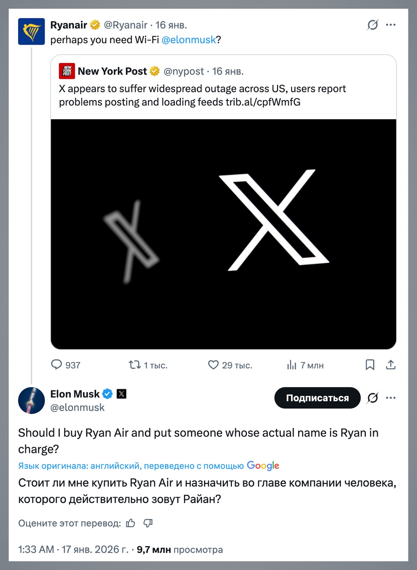Viewport: 417px width, 570px height.
Task: Click the New York Post avatar icon
Action: pyautogui.click(x=67, y=71)
